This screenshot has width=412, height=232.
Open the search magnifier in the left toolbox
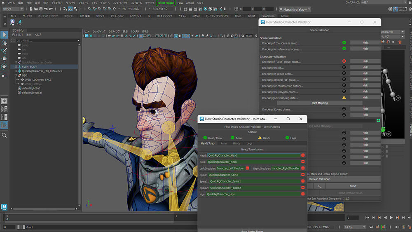4,135
